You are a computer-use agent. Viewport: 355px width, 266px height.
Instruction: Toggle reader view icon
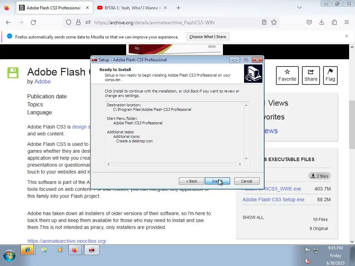coord(264,22)
